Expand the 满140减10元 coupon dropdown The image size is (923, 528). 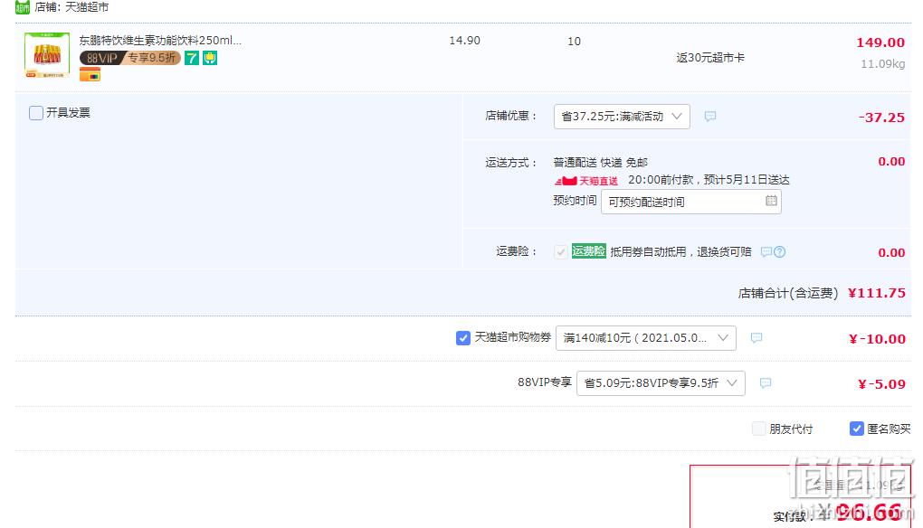point(646,338)
